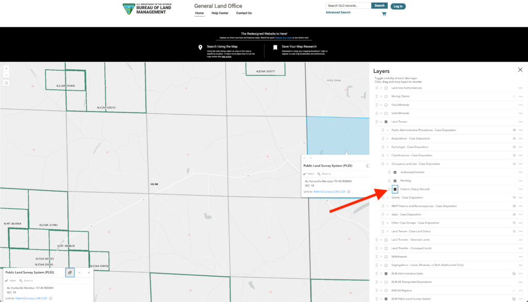Open the list icon for Exchanges - Case Disposition

[514, 147]
